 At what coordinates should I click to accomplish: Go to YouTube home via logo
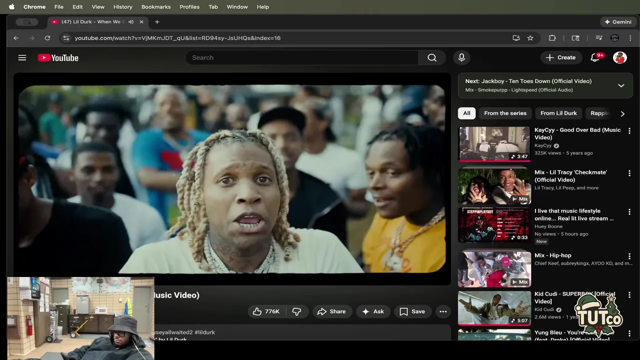58,58
